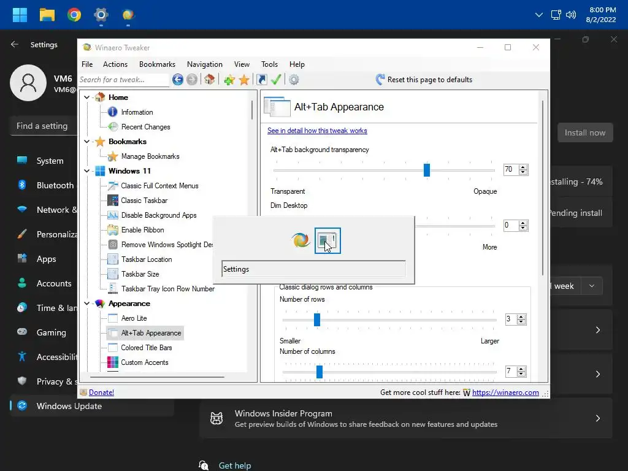
Task: Click Install now in Settings window
Action: pyautogui.click(x=584, y=132)
